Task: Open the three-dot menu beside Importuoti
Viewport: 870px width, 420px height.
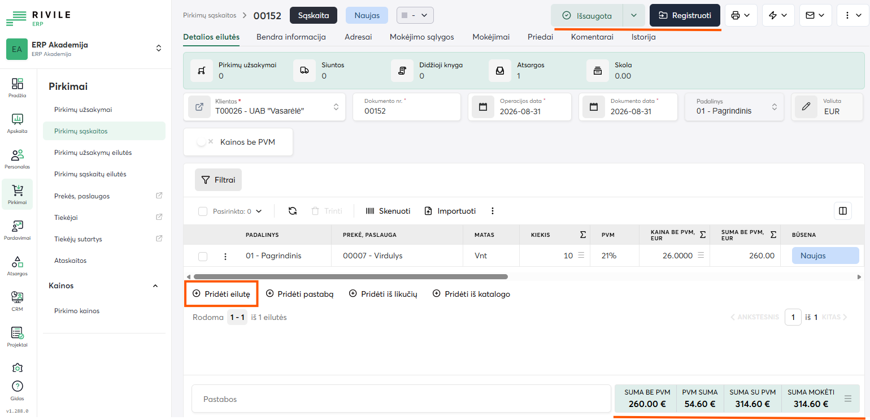Action: pyautogui.click(x=493, y=211)
